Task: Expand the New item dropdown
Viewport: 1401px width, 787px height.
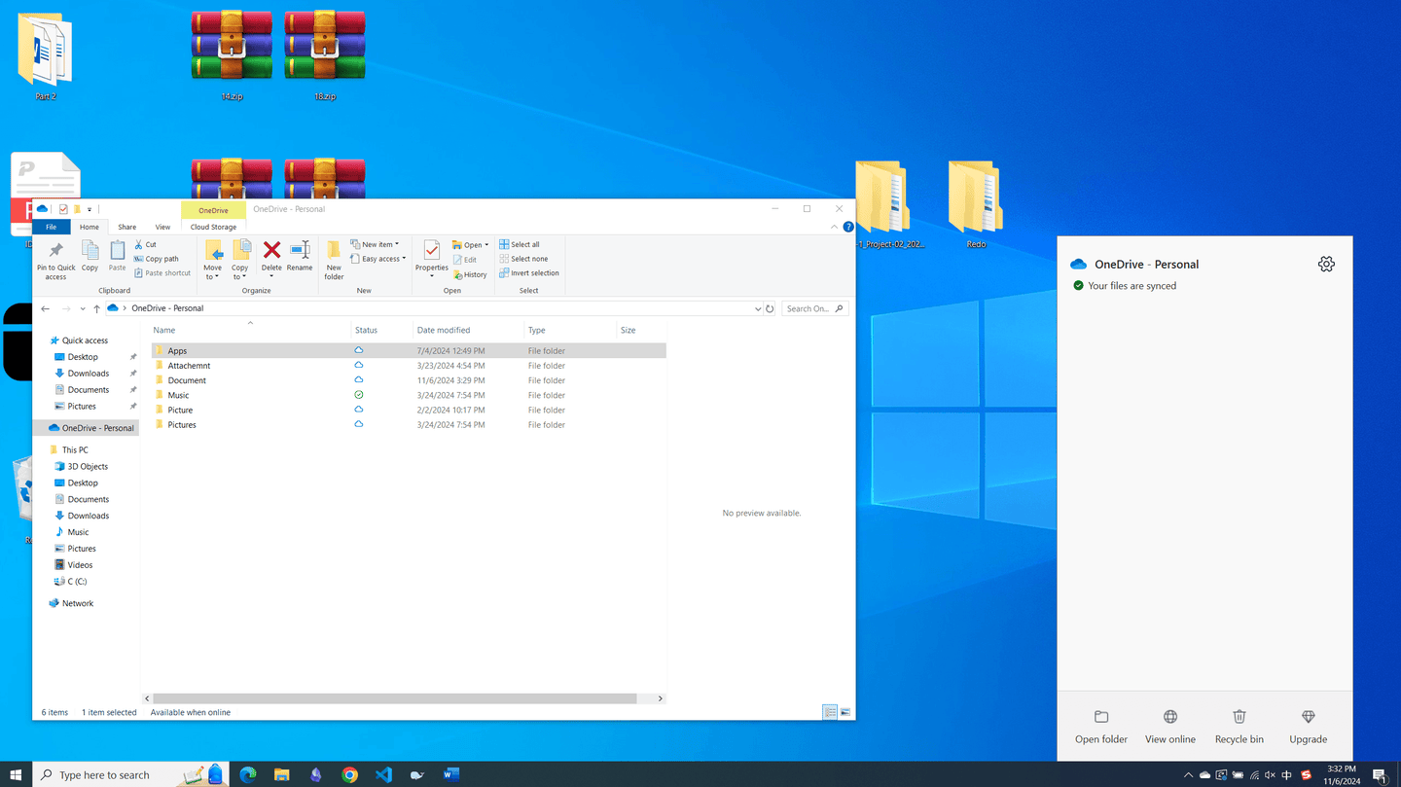Action: tap(378, 245)
